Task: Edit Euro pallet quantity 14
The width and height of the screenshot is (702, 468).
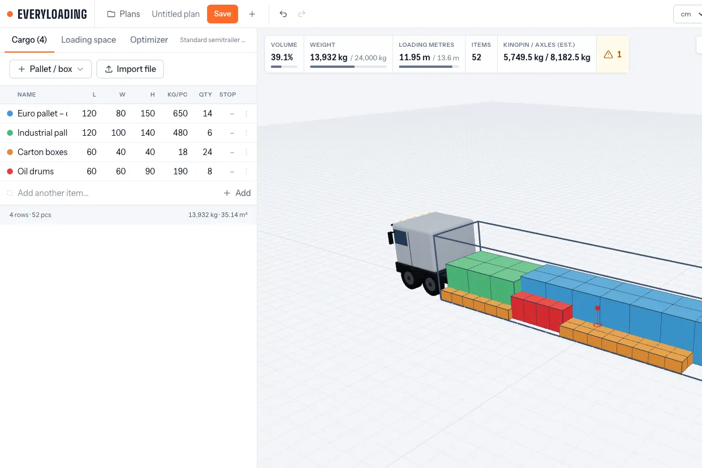Action: pos(207,113)
